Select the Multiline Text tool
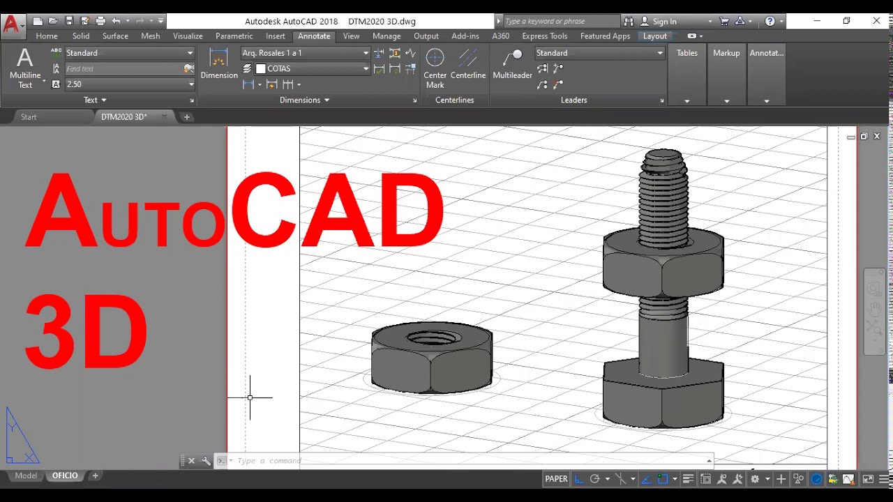The width and height of the screenshot is (893, 502). click(25, 68)
